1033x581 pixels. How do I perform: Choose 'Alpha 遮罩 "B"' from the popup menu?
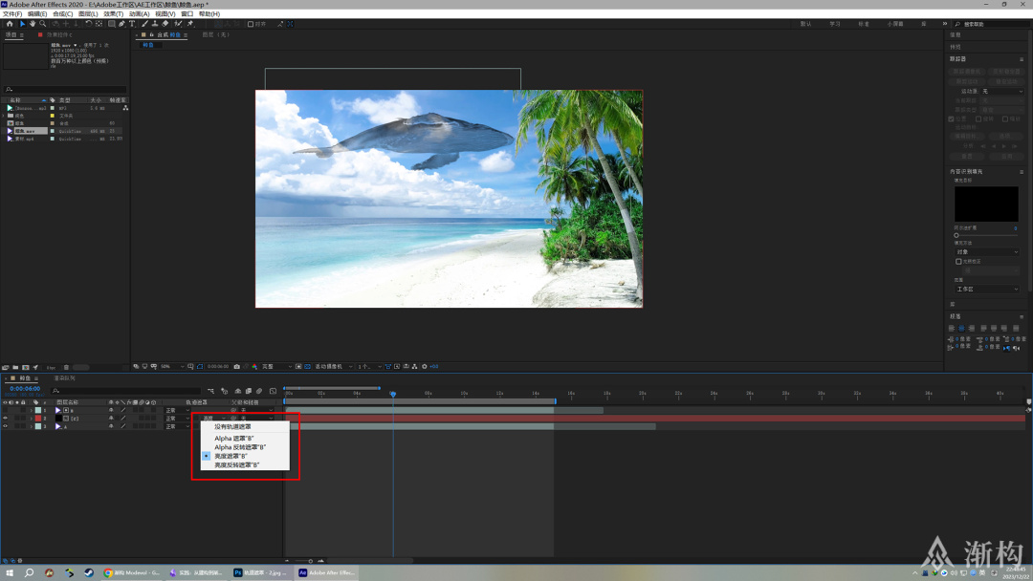coord(234,438)
